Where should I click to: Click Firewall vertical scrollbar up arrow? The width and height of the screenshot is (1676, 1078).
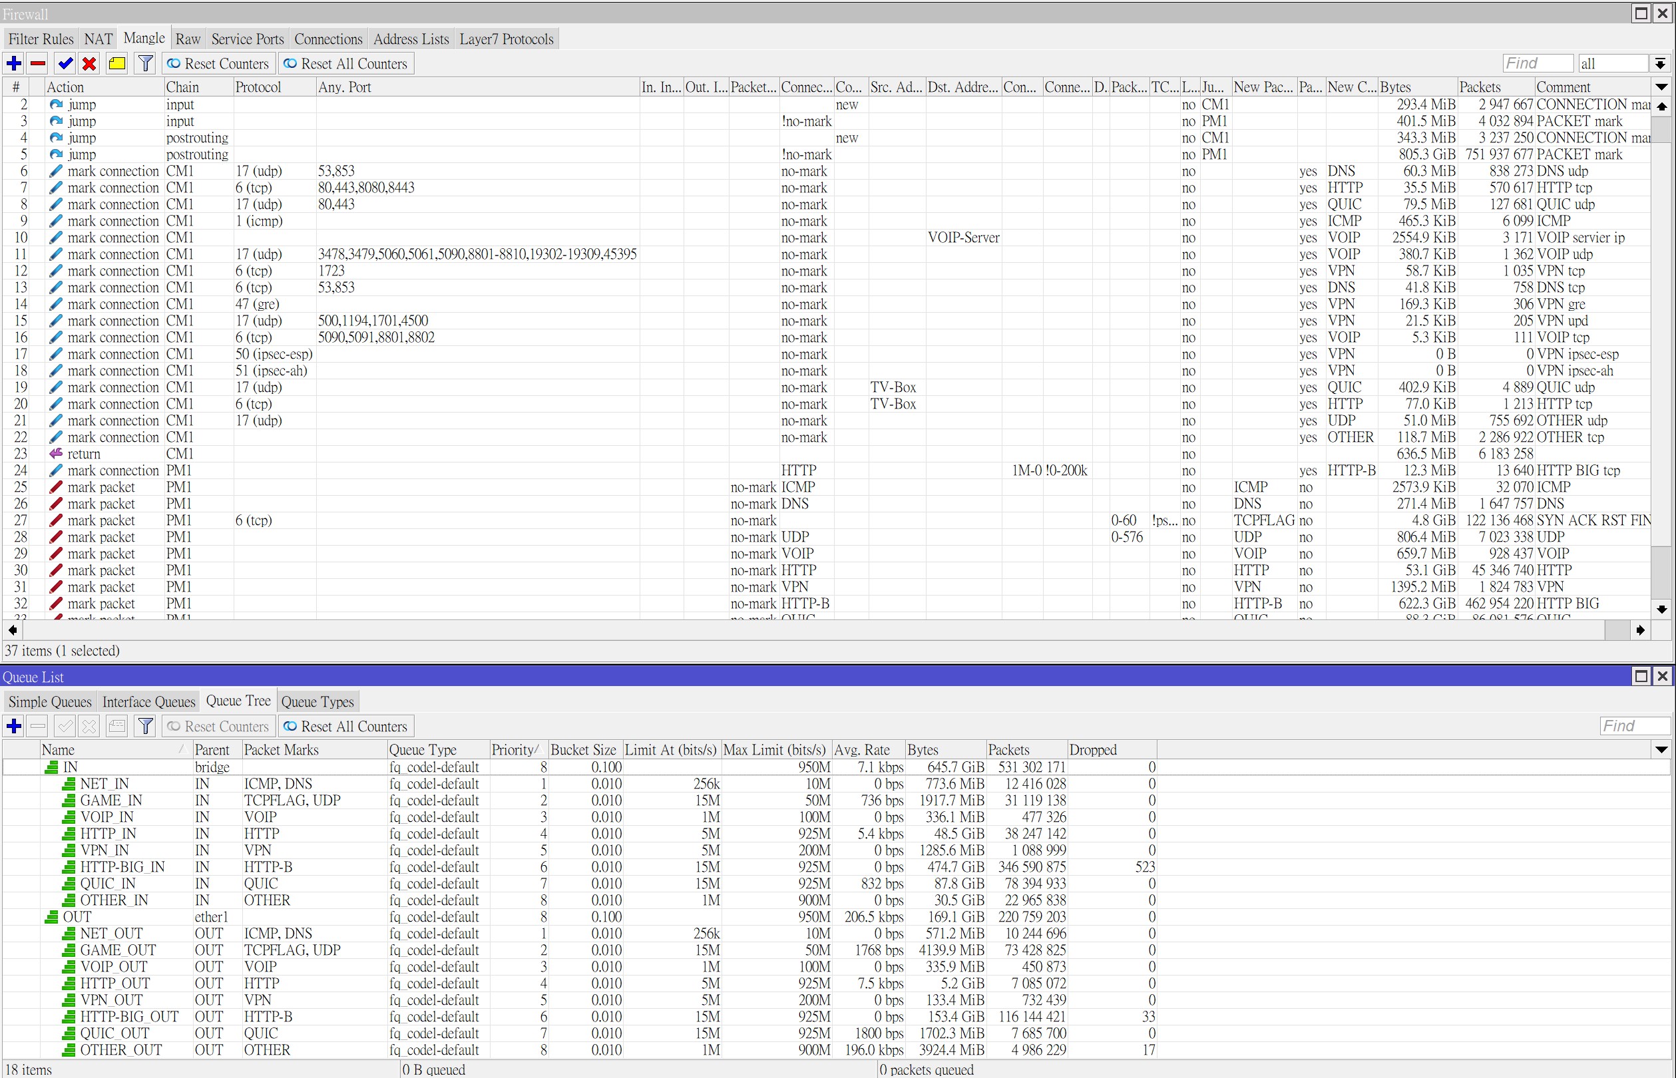pyautogui.click(x=1662, y=106)
